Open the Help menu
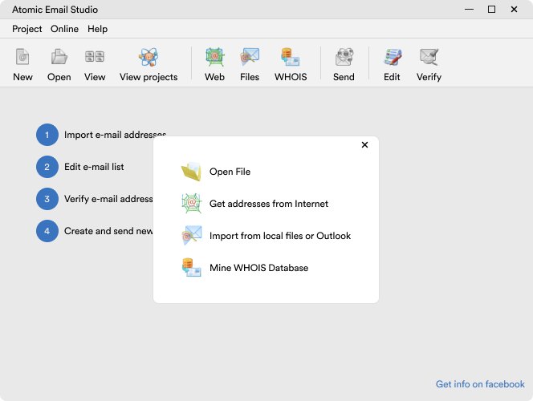533x401 pixels. point(97,29)
